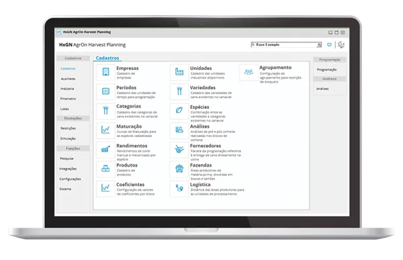
Task: Click the Programação section header at right
Action: [330, 60]
